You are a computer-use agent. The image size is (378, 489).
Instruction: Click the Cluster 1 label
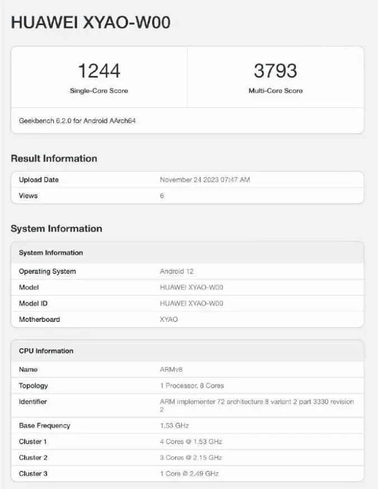pyautogui.click(x=32, y=441)
